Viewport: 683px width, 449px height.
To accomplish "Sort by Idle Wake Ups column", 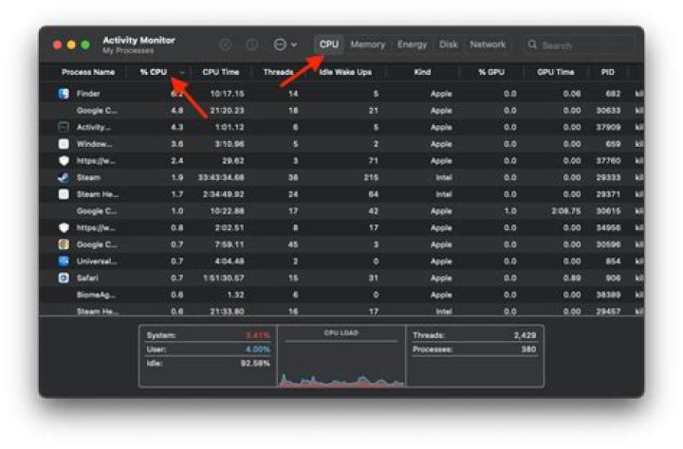I will pyautogui.click(x=345, y=72).
